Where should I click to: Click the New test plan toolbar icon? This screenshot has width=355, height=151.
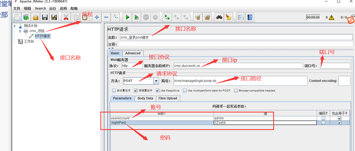click(17, 17)
